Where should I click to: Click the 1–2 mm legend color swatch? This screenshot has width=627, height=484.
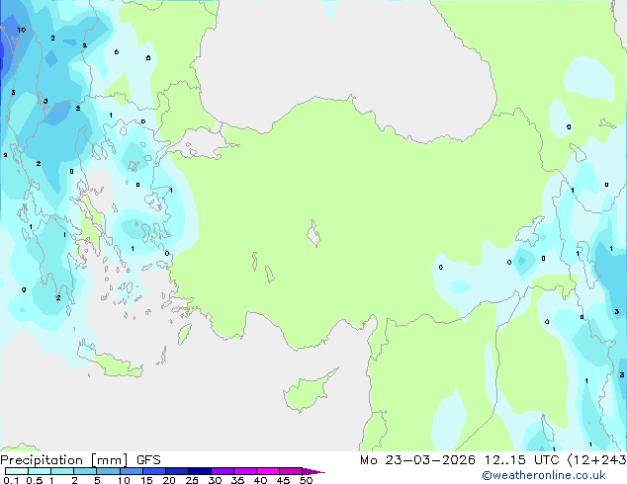[x=62, y=471]
